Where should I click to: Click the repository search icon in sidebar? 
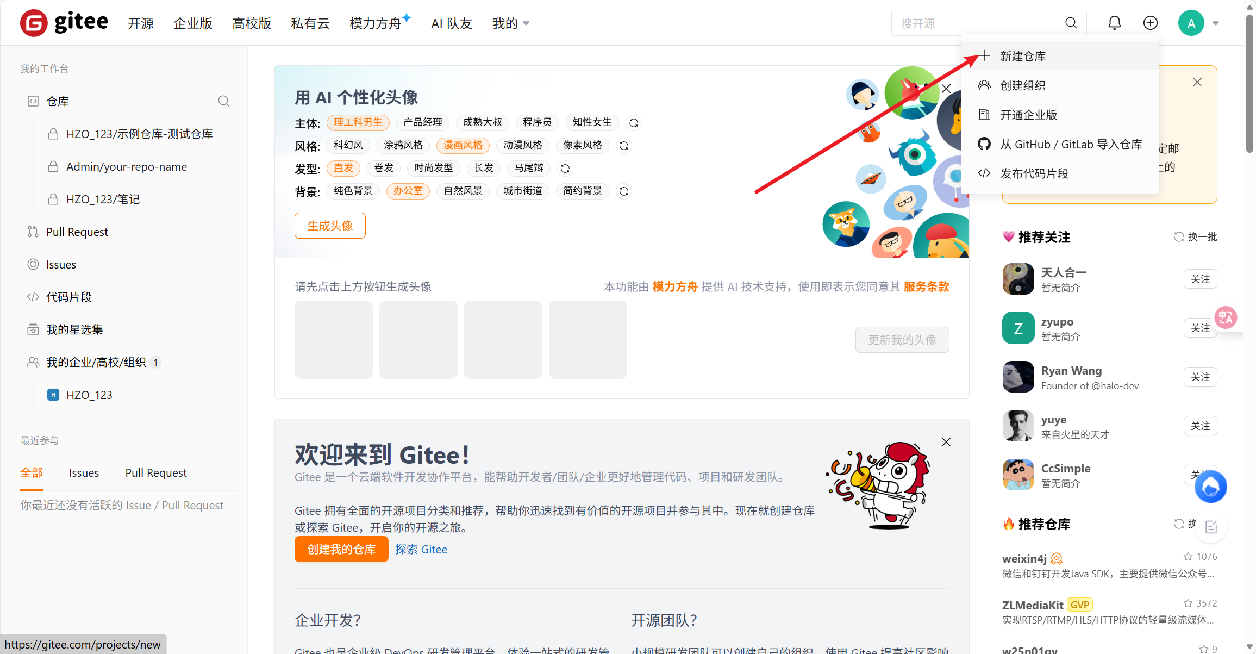click(x=224, y=101)
